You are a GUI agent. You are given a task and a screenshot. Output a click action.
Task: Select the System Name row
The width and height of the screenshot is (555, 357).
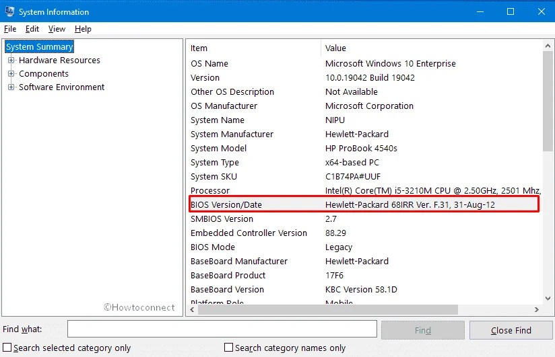[x=364, y=120]
